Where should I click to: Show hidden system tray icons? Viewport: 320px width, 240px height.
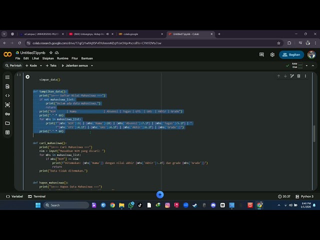point(279,205)
